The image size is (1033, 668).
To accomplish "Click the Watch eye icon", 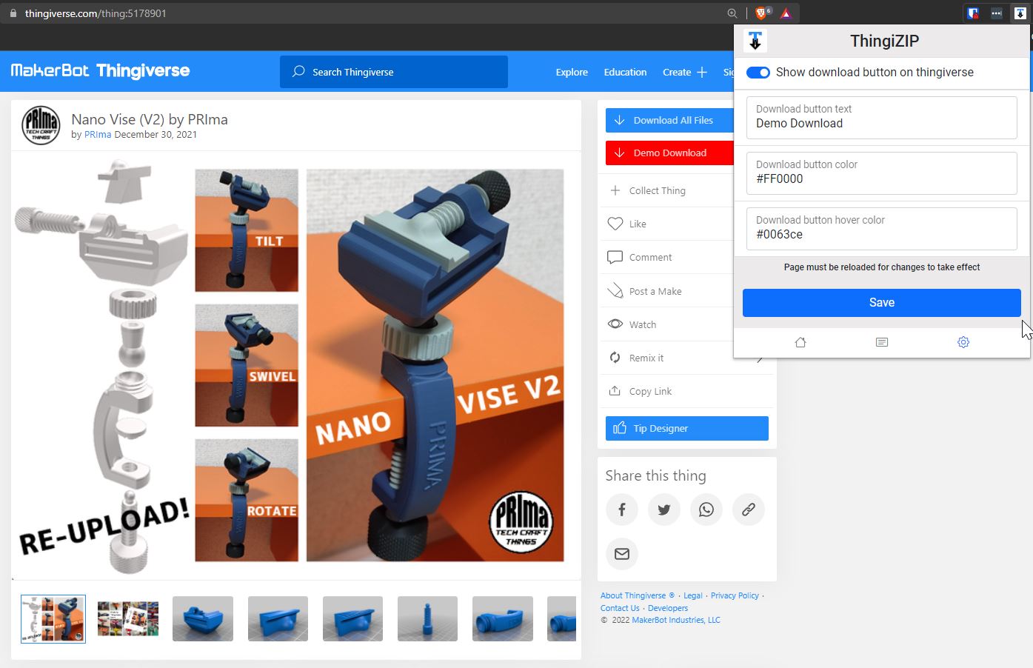I will tap(615, 324).
